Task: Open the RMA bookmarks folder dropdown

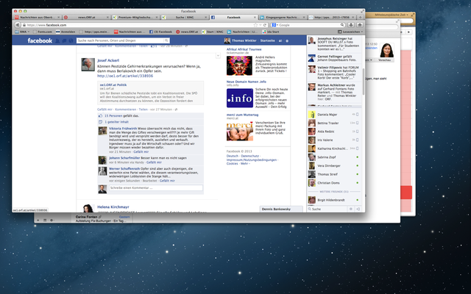Action: coord(22,32)
